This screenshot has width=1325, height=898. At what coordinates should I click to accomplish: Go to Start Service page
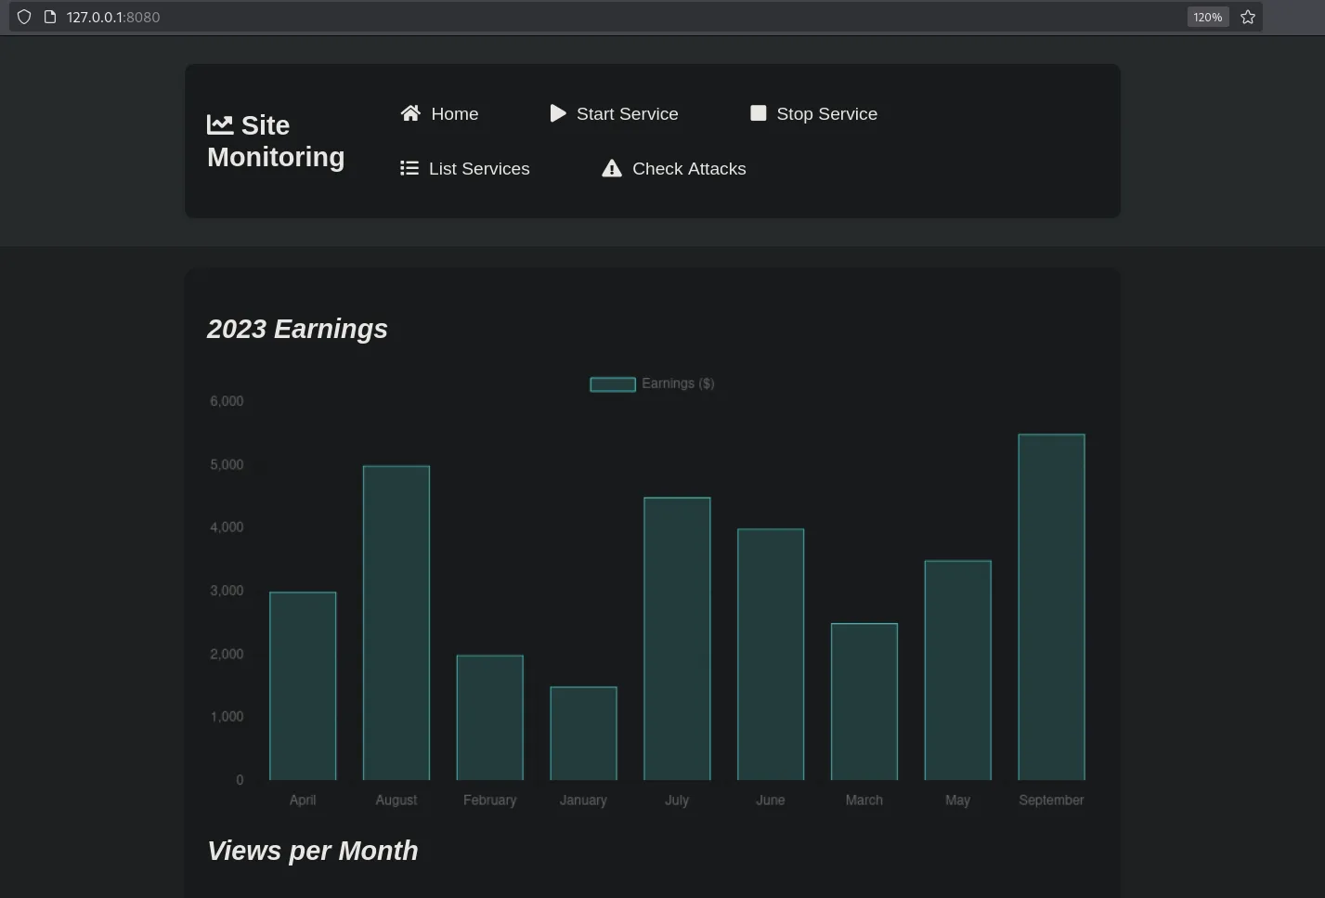627,114
